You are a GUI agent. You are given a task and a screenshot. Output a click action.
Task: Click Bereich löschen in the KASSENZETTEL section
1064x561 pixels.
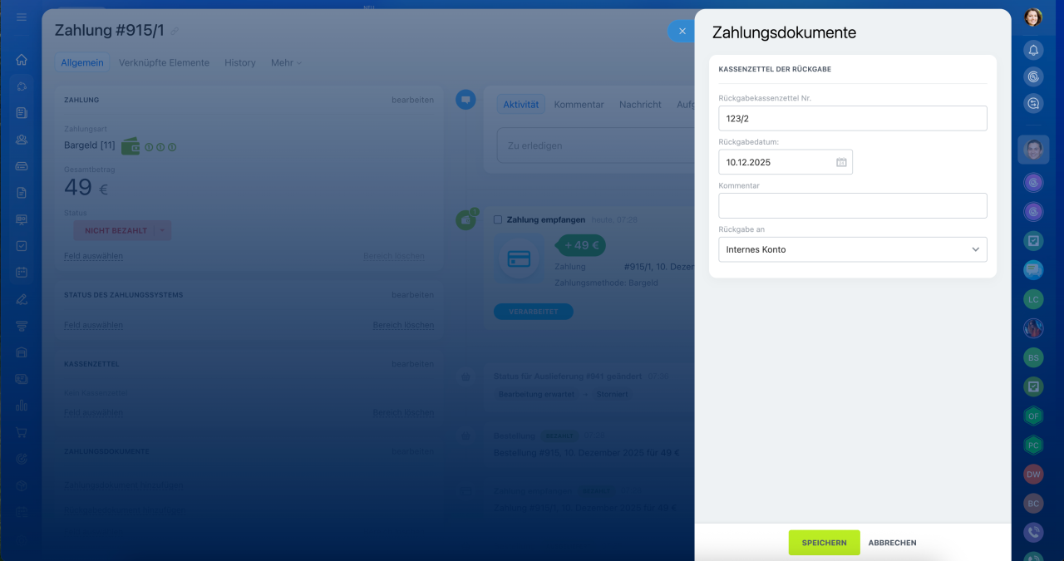coord(403,412)
